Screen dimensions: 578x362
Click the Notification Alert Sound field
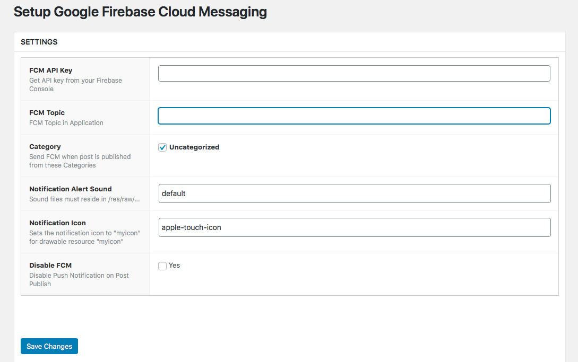pyautogui.click(x=355, y=193)
